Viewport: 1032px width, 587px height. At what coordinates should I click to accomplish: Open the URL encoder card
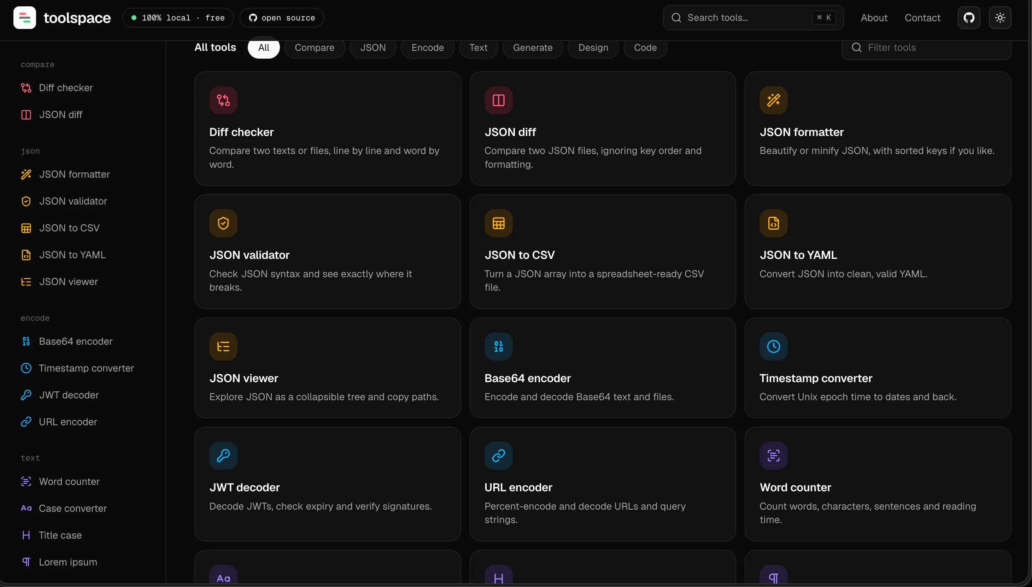(x=603, y=484)
